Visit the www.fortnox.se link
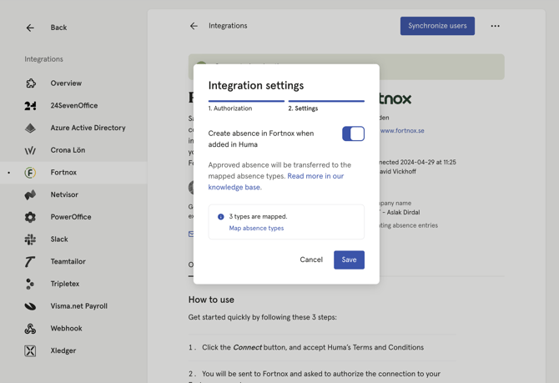 402,130
